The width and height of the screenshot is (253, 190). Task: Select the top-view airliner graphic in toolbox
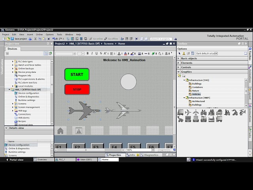click(x=196, y=112)
